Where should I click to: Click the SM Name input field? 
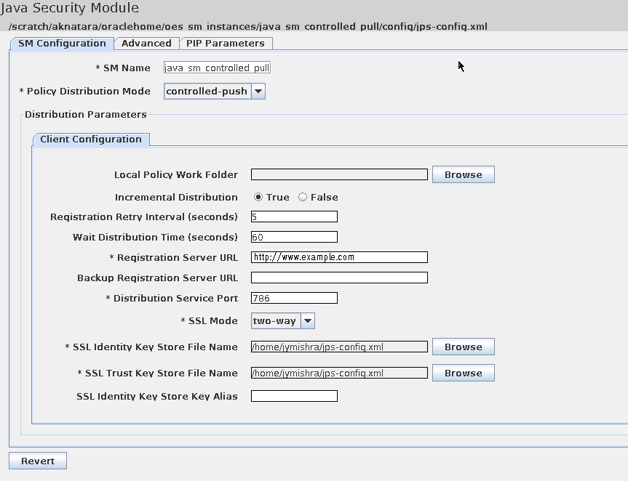(217, 68)
